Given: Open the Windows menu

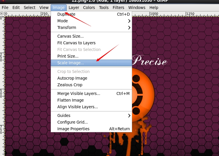Looking at the screenshot, I should pos(137,8).
